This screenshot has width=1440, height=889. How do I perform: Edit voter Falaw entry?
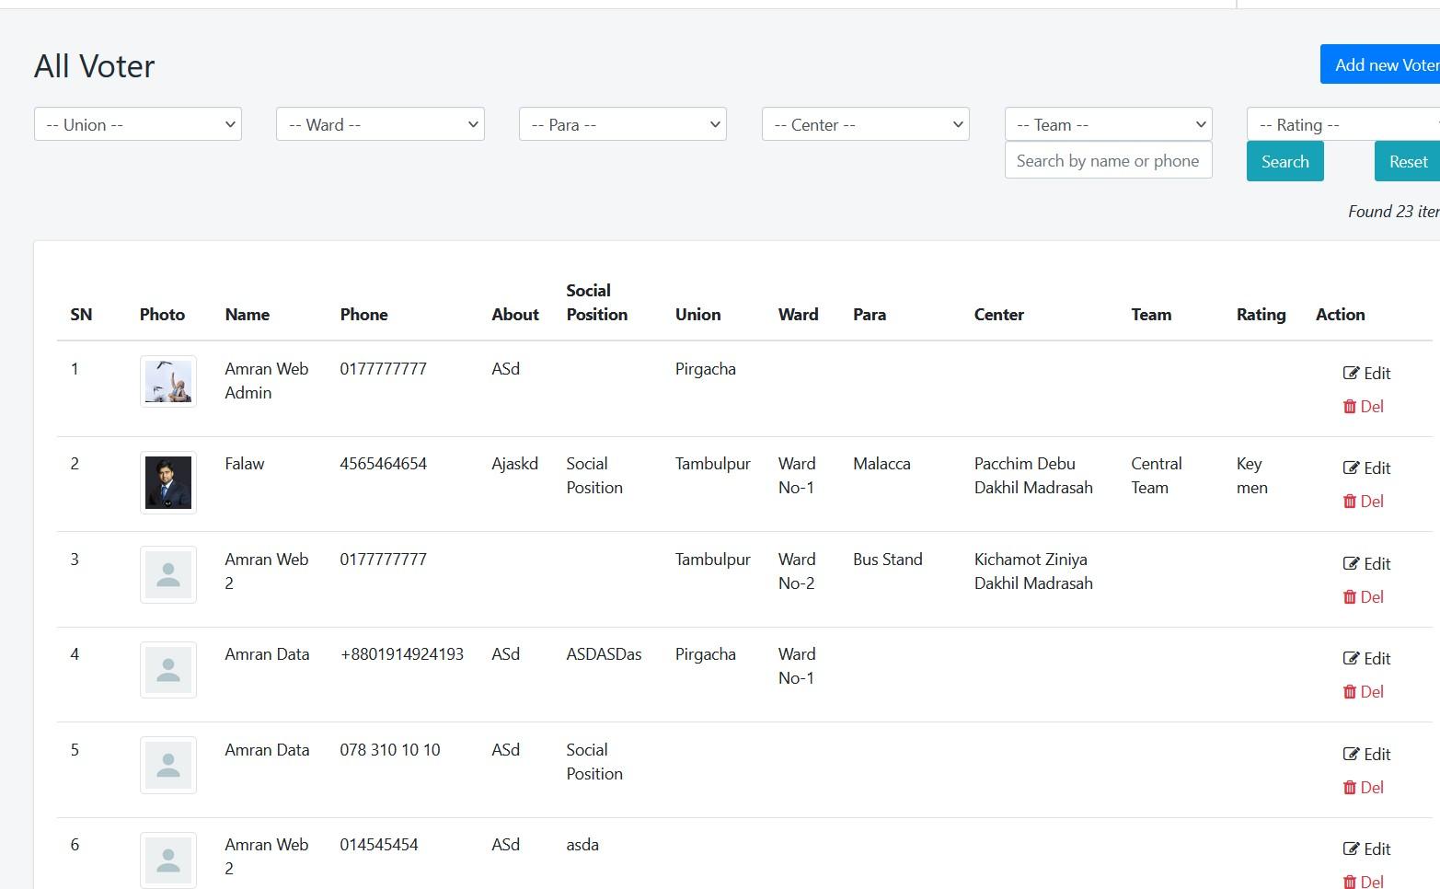1366,468
